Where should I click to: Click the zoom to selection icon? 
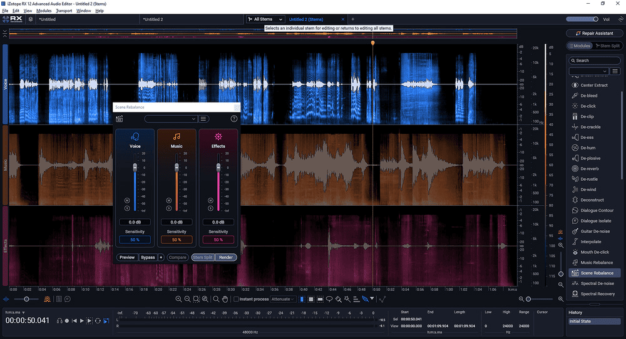(196, 299)
